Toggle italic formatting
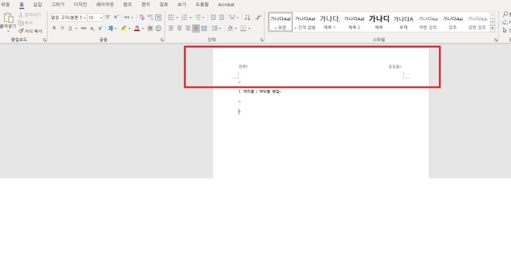 (x=62, y=28)
